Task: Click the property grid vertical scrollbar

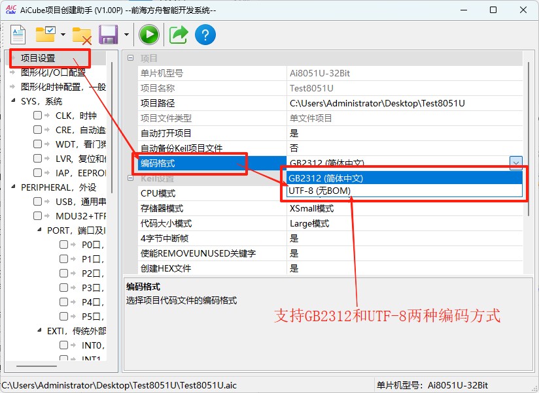Action: click(x=529, y=139)
